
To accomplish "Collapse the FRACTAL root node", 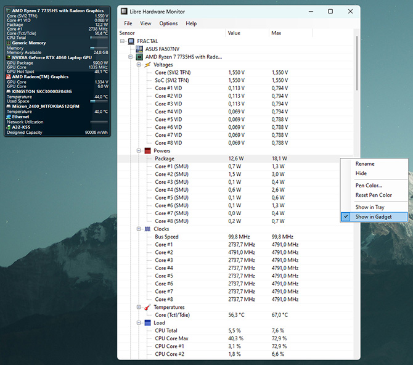I will click(122, 41).
